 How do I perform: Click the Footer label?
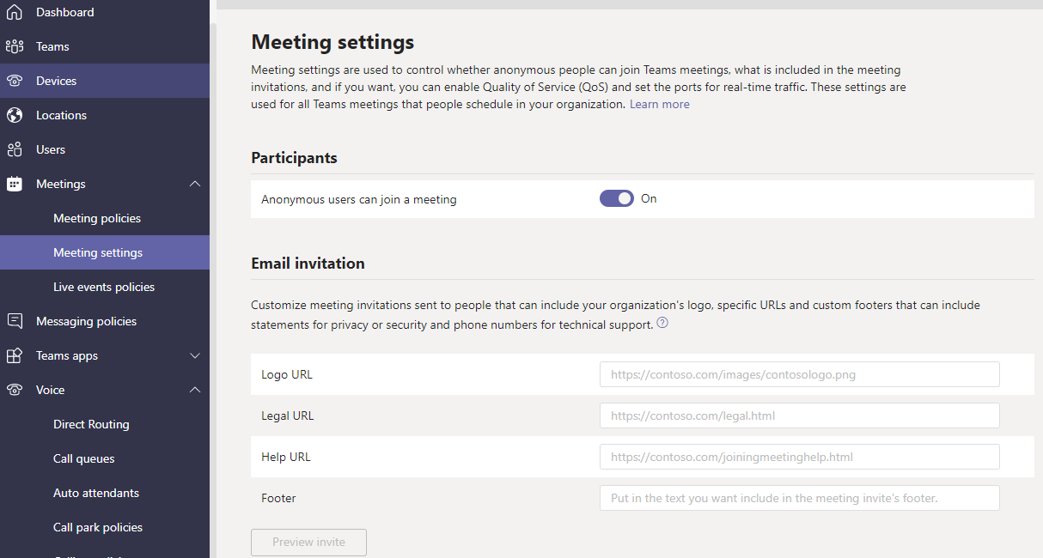tap(278, 498)
